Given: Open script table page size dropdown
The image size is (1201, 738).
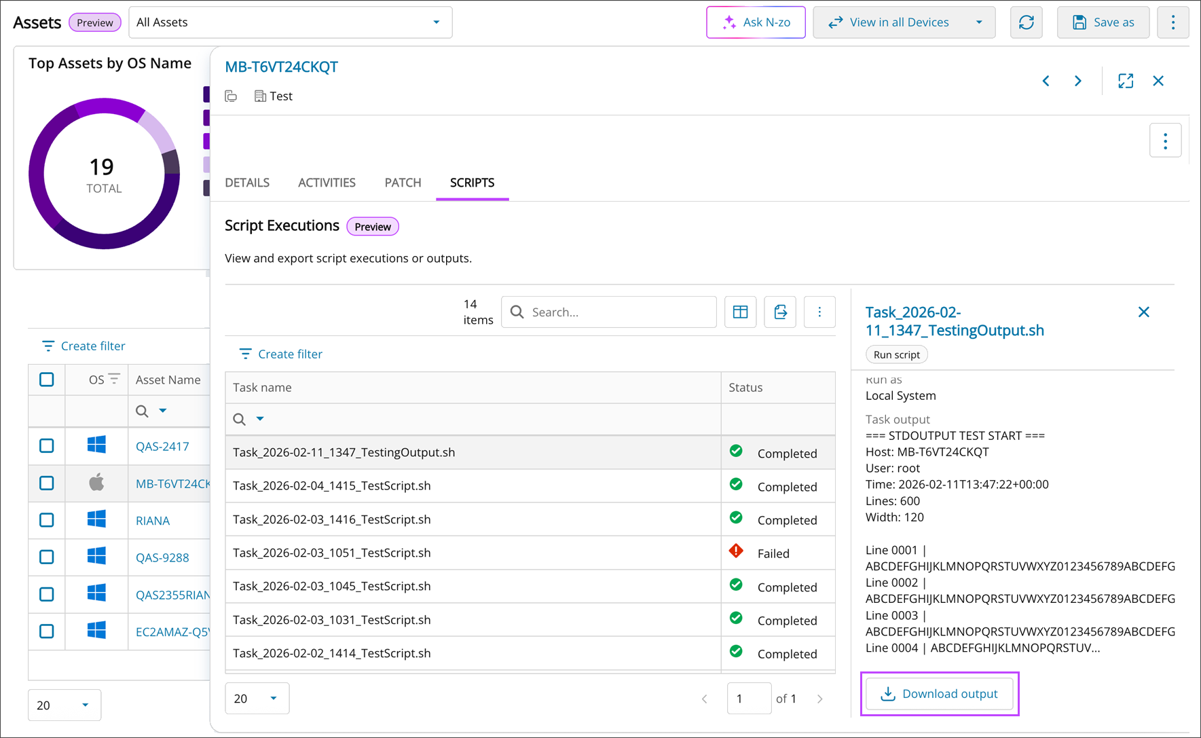Looking at the screenshot, I should 257,699.
